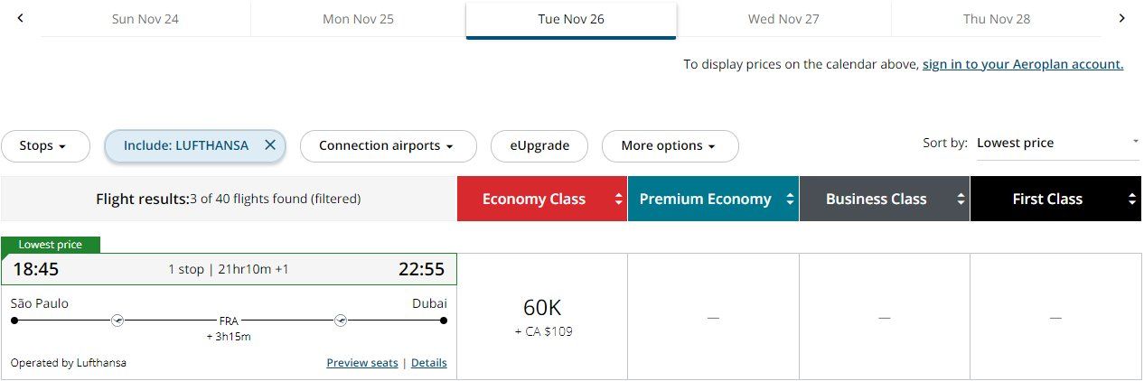Open the Sort by Lowest price selector
Viewport: 1144px width, 381px height.
tap(1057, 143)
